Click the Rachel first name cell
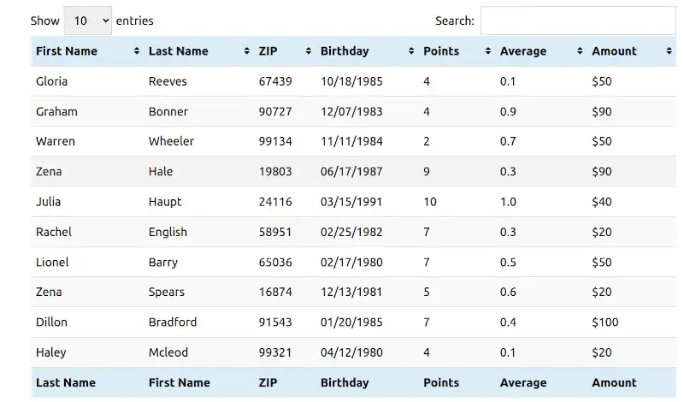The height and width of the screenshot is (402, 684). point(54,232)
